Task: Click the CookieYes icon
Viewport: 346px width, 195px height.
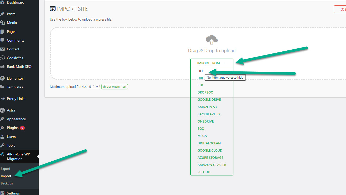Action: [2, 58]
